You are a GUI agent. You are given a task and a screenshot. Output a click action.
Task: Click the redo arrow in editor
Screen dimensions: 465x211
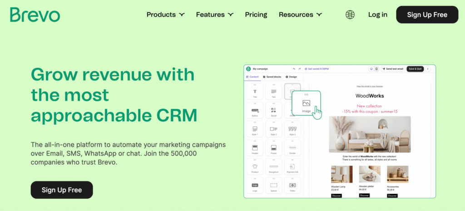pyautogui.click(x=300, y=69)
